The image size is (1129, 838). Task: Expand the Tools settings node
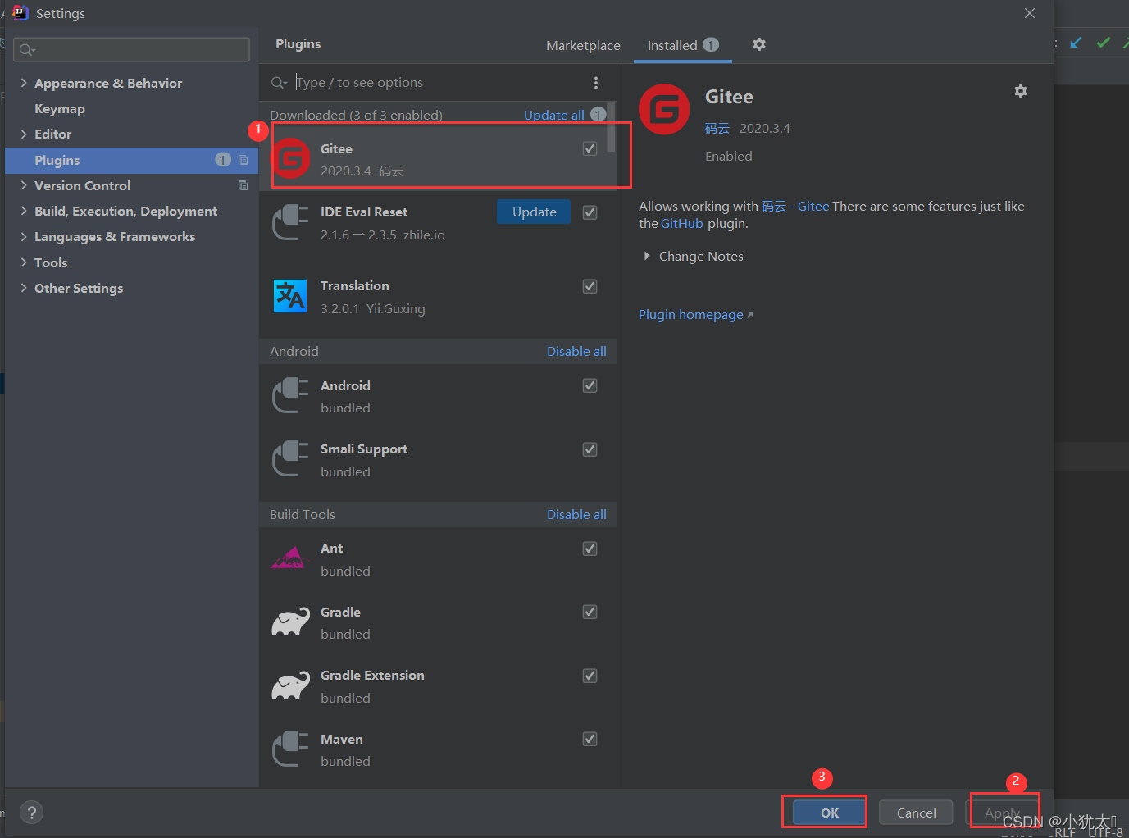tap(24, 262)
